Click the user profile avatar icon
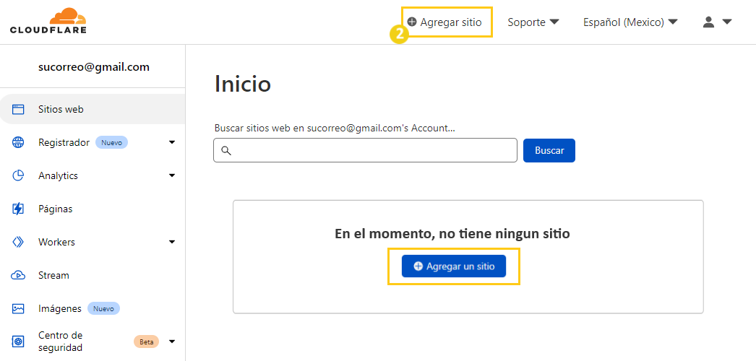This screenshot has height=361, width=756. tap(708, 22)
